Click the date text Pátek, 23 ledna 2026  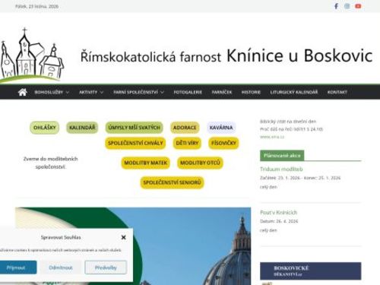[37, 6]
